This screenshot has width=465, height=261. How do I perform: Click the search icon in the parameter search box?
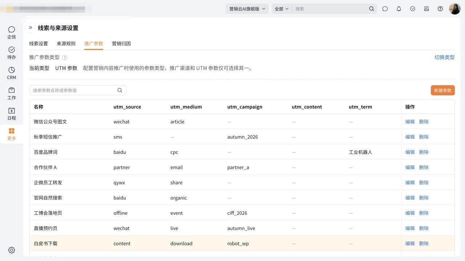(120, 90)
